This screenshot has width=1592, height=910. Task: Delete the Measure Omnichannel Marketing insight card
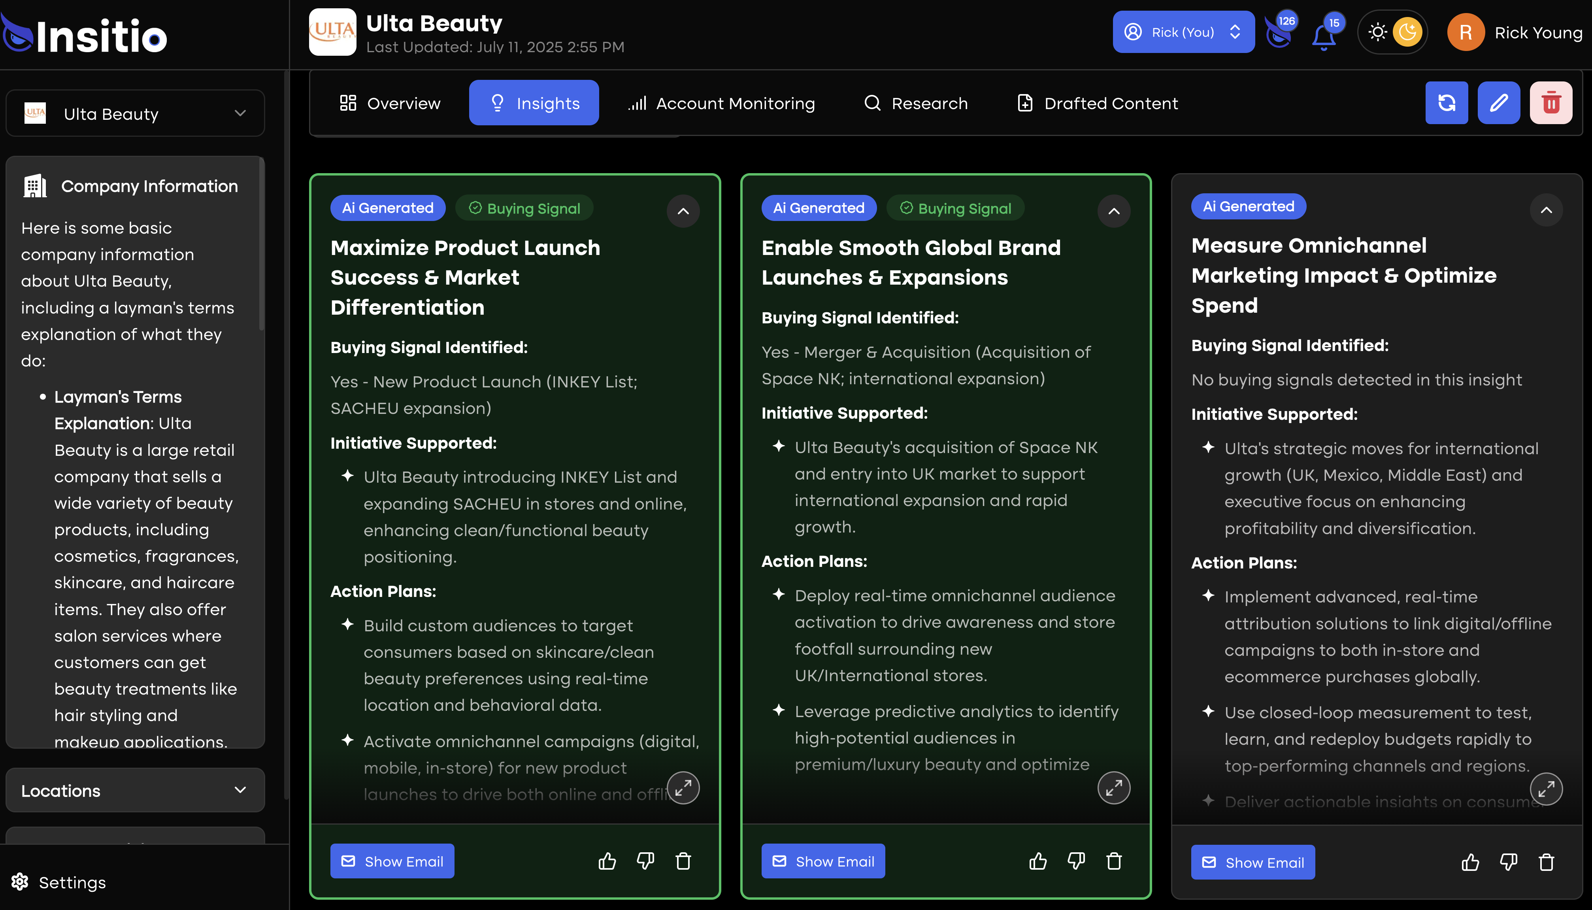click(1546, 863)
